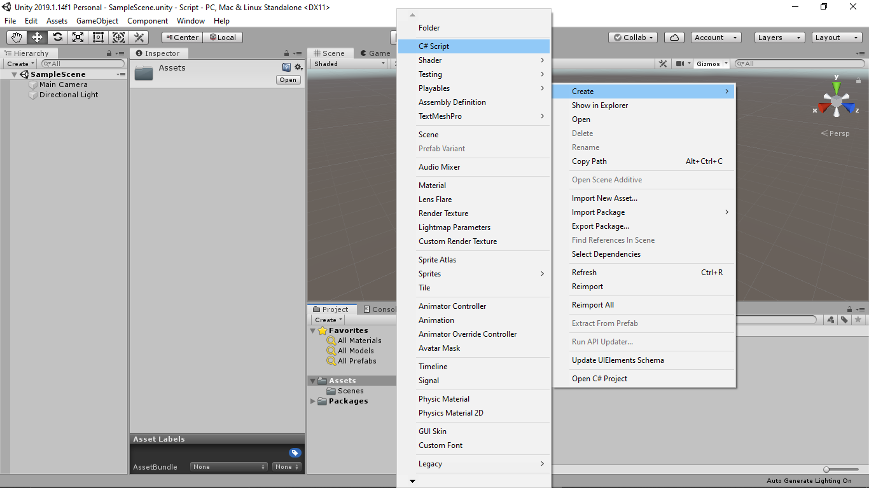Toggle Persp projection label

pos(835,133)
